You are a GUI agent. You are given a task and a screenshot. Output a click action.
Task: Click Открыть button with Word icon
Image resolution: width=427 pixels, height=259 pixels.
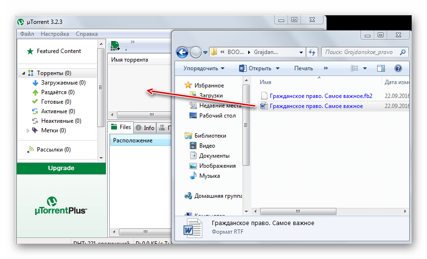(255, 68)
